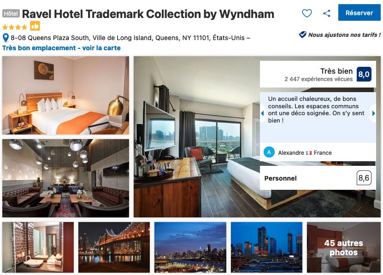This screenshot has height=275, width=383.
Task: Open Très bon emplacement map link
Action: point(61,48)
